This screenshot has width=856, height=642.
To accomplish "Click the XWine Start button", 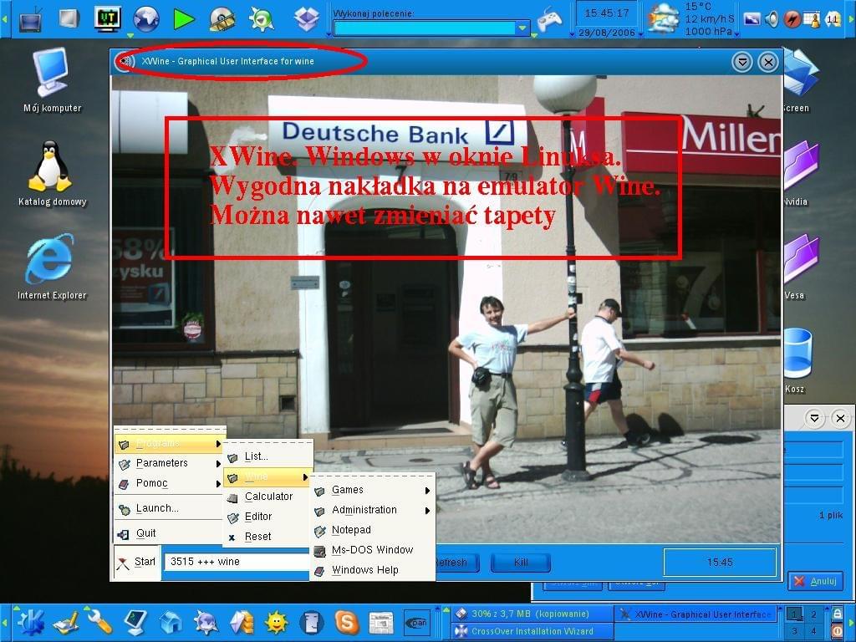I will pyautogui.click(x=136, y=563).
